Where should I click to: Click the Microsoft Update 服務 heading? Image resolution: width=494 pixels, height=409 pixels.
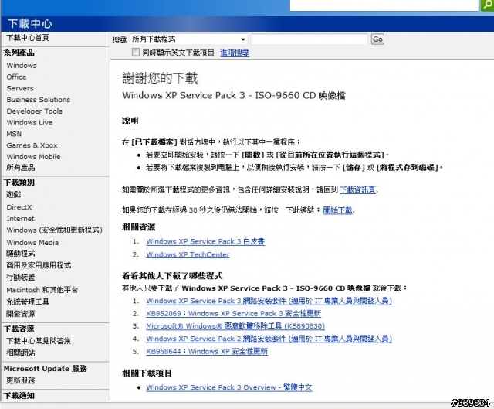click(46, 369)
